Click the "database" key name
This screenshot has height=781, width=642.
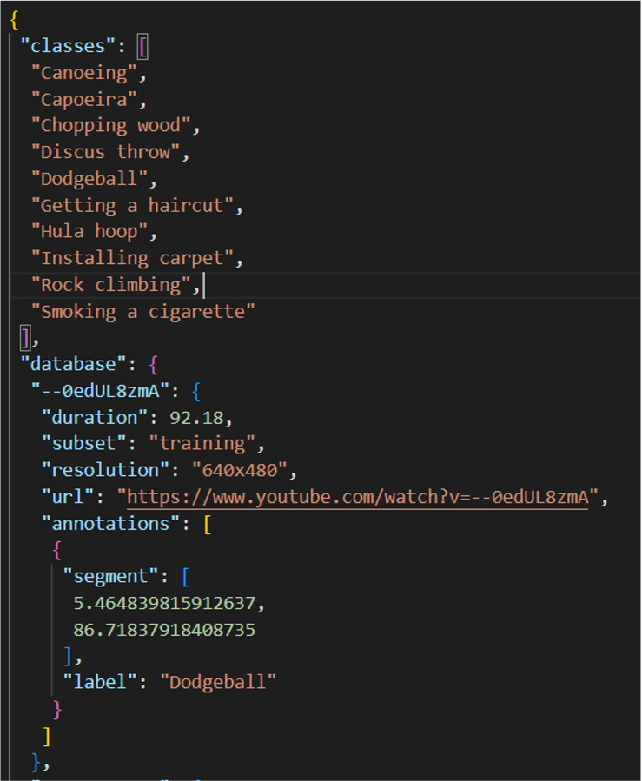[72, 364]
